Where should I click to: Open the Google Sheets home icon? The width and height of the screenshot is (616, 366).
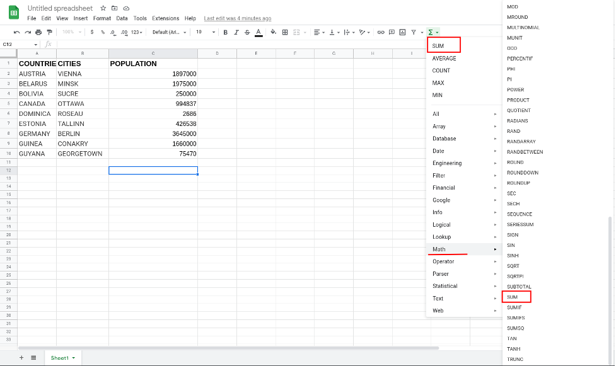click(x=14, y=13)
